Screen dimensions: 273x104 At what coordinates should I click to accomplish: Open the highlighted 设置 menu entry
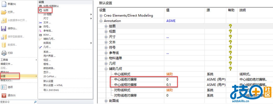pos(19,76)
